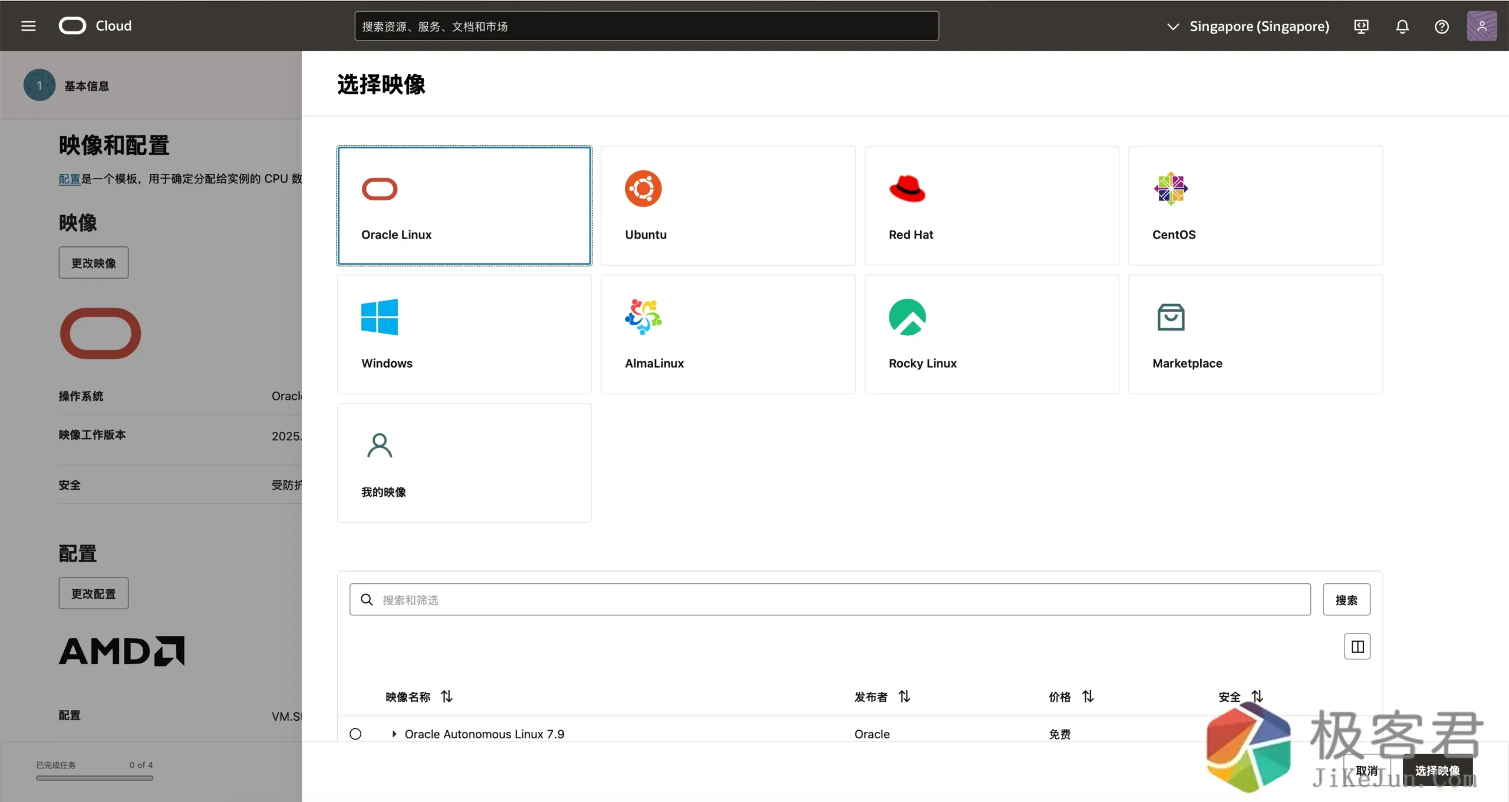Sort by 发布者 column arrows
The height and width of the screenshot is (802, 1509).
[904, 697]
